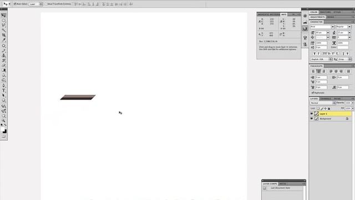Open the font style dropdown (Regular)
The height and width of the screenshot is (200, 355).
(349, 27)
